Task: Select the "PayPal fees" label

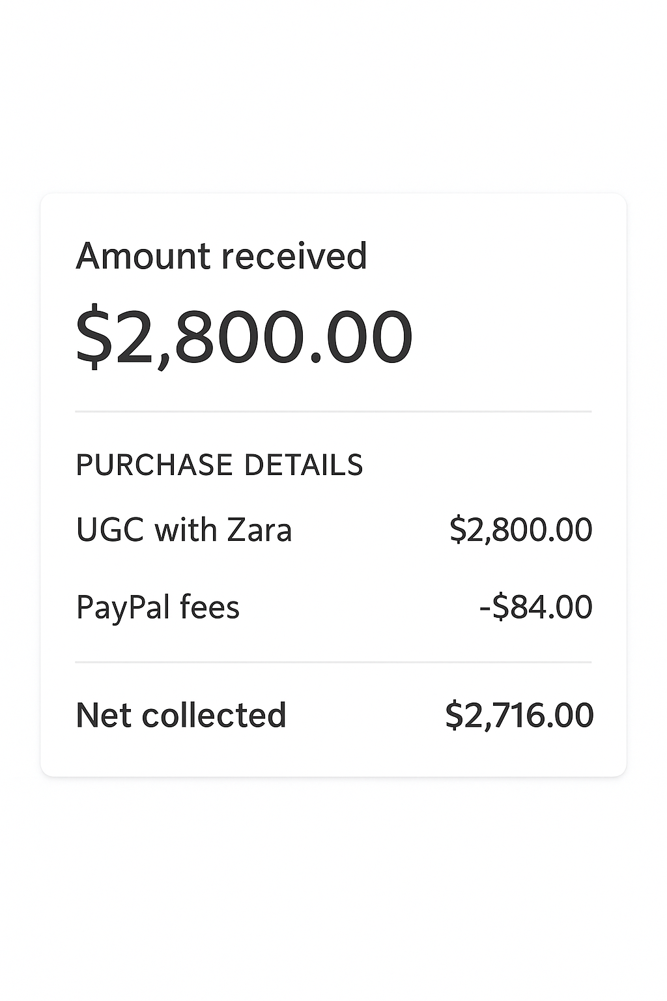Action: point(158,607)
